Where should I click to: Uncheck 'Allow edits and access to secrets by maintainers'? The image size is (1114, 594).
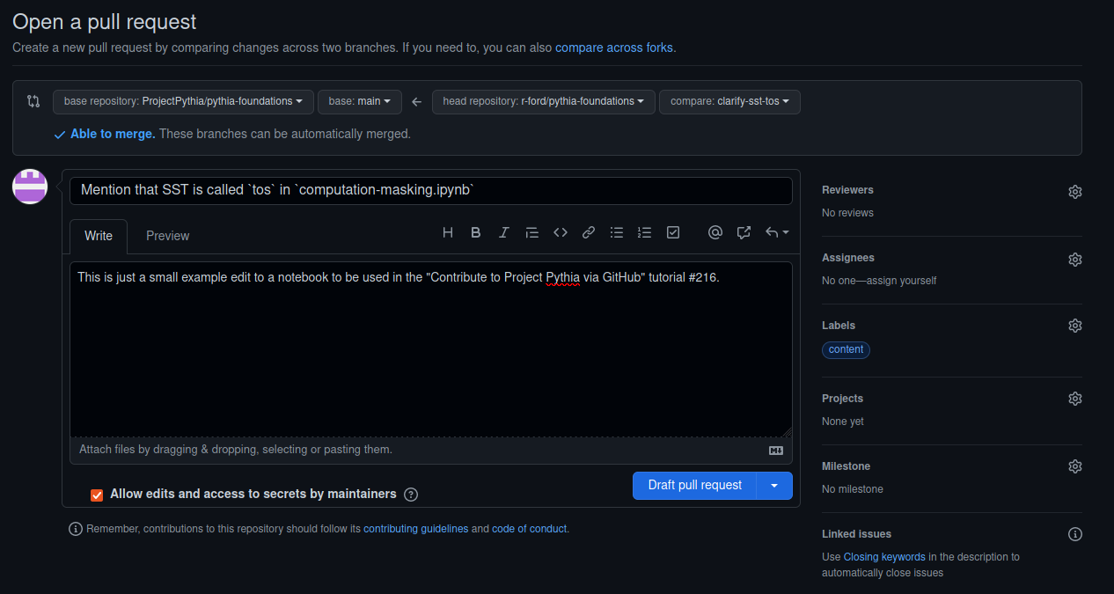click(x=97, y=495)
